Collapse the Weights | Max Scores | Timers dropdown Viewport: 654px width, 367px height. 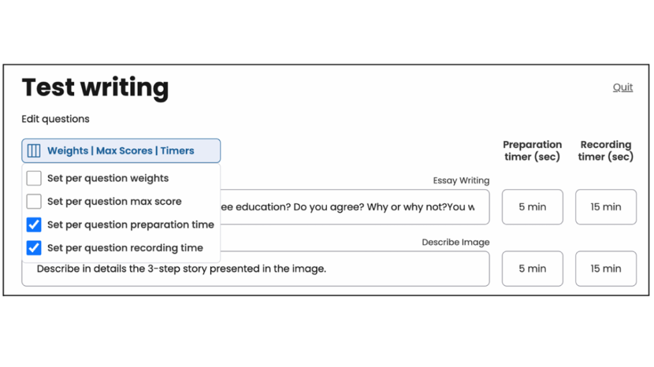[x=121, y=151]
